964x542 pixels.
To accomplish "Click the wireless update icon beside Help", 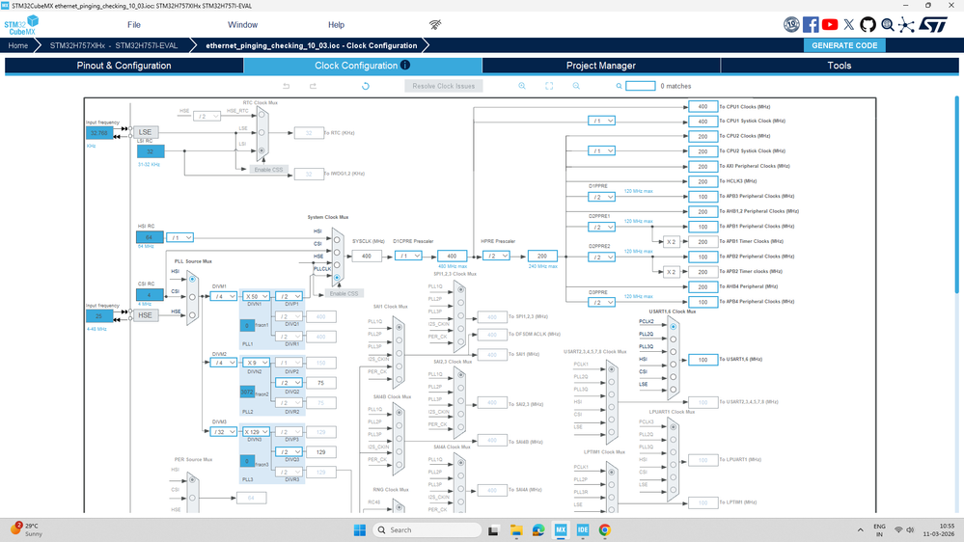I will click(x=435, y=24).
